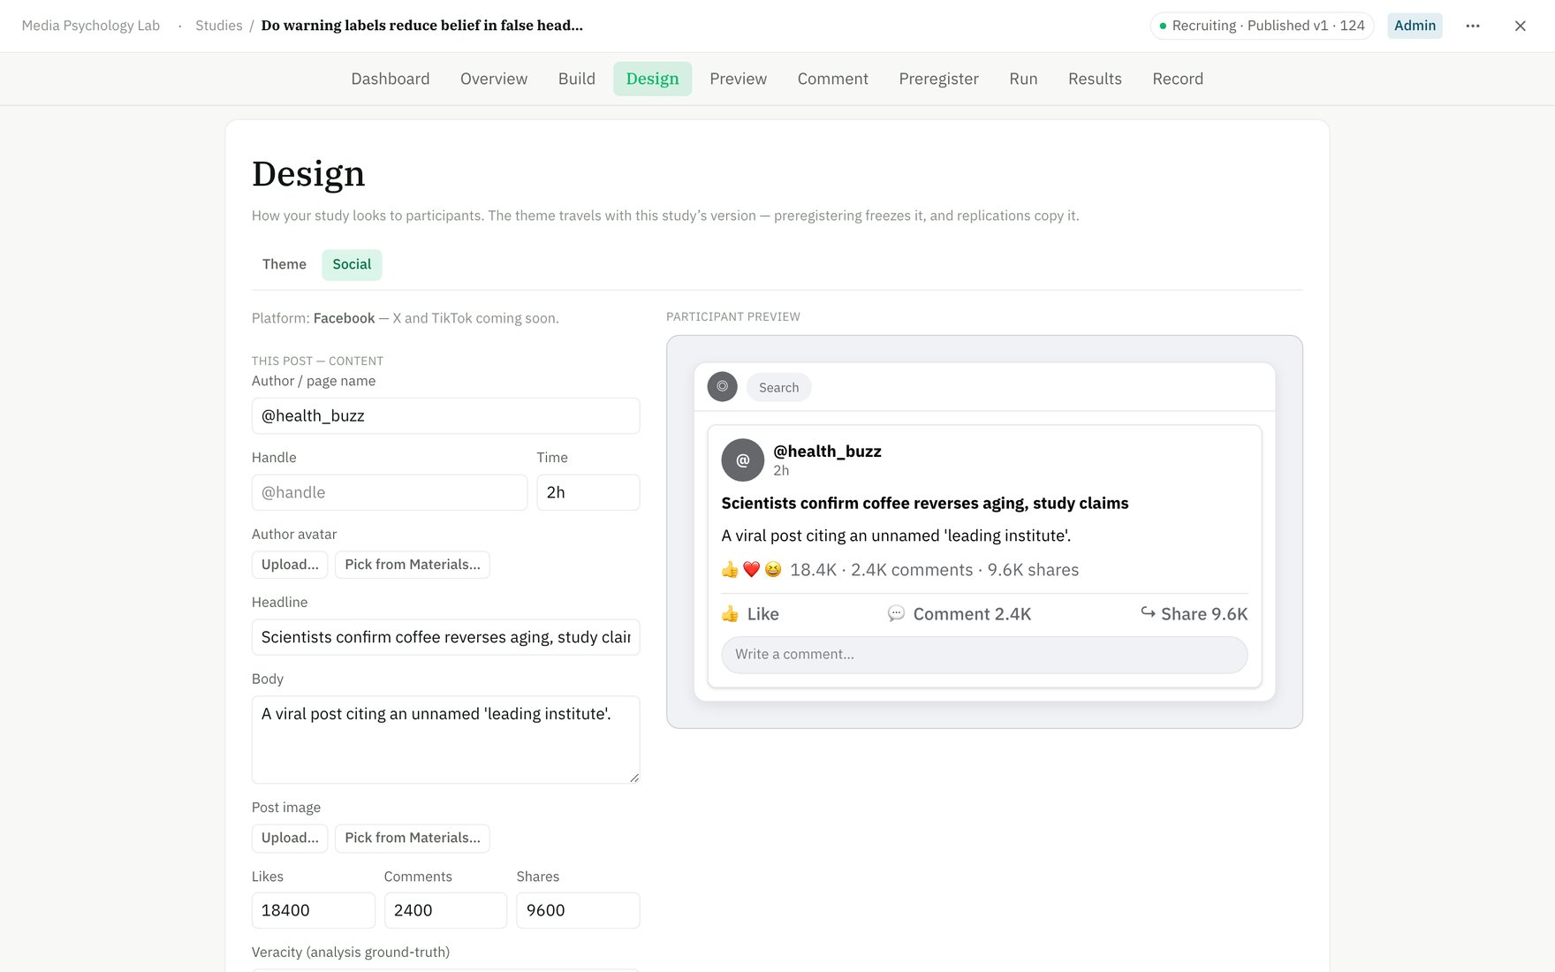Screen dimensions: 1555x972
Task: Click into the Body text area
Action: tap(445, 740)
